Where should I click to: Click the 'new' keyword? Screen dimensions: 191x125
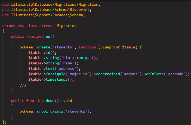[21, 26]
